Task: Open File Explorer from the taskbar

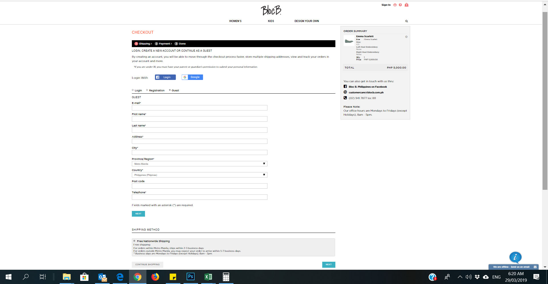Action: click(x=67, y=277)
